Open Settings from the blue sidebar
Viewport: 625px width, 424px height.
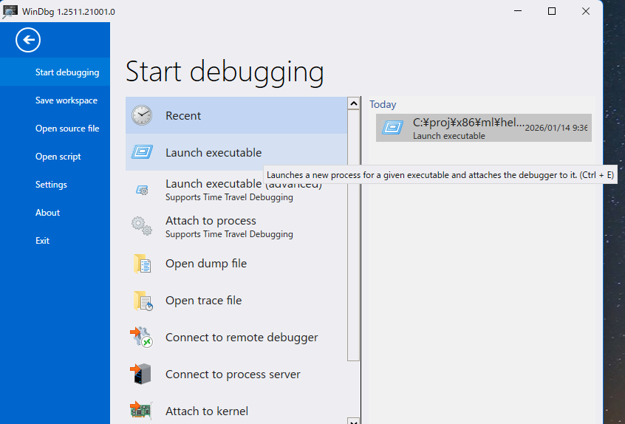tap(51, 185)
